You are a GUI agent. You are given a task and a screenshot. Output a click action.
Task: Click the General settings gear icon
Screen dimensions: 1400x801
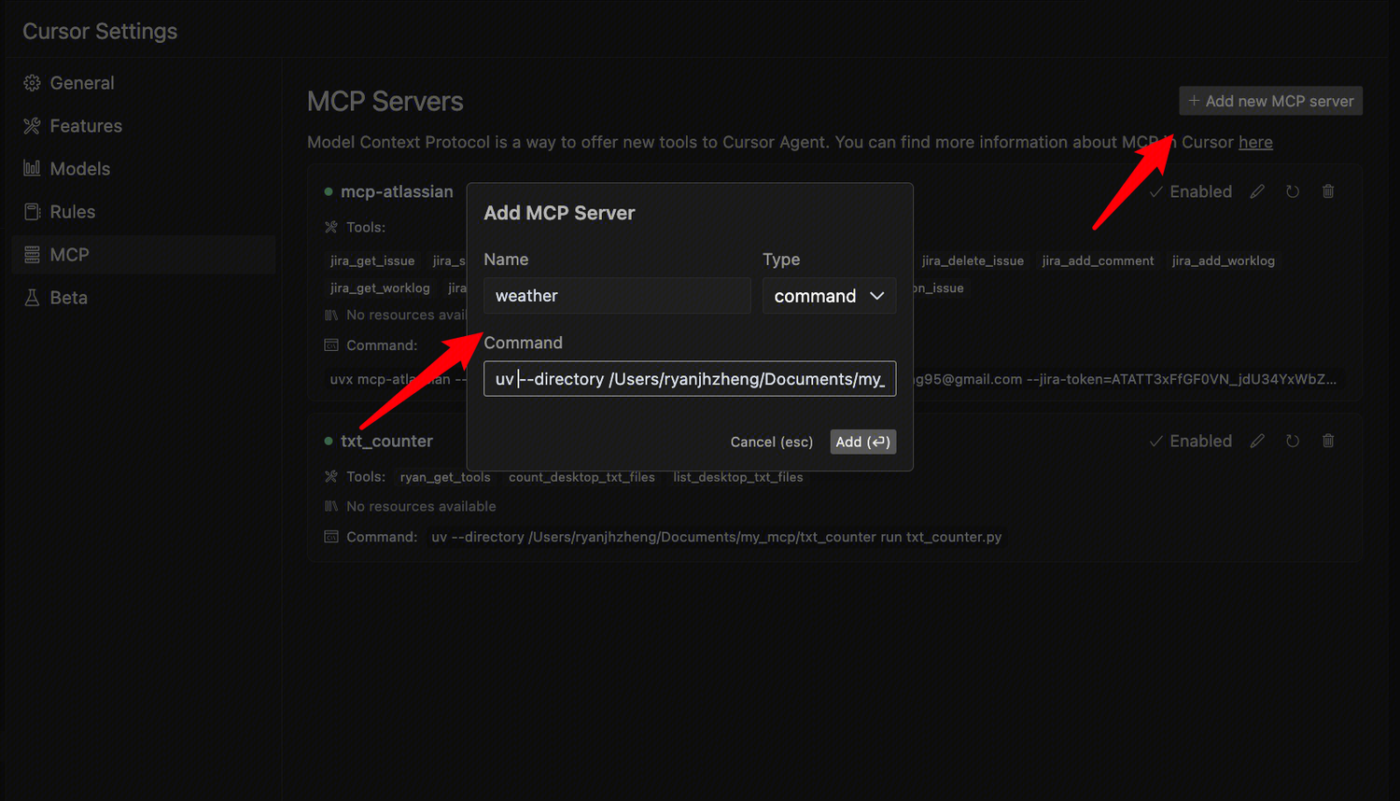click(33, 82)
